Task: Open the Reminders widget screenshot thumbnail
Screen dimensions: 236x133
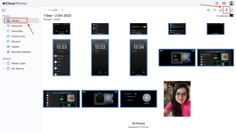Action: [x=138, y=99]
